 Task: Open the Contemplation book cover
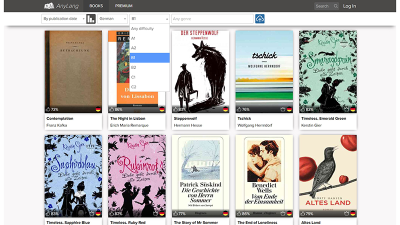pyautogui.click(x=73, y=71)
